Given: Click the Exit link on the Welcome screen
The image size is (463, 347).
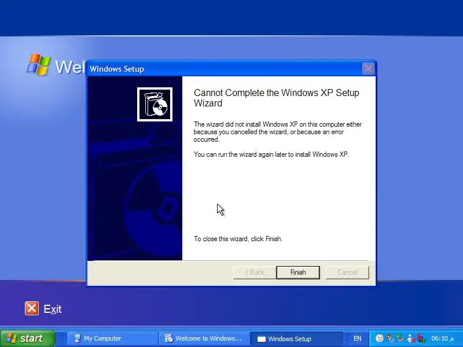Looking at the screenshot, I should [x=53, y=309].
